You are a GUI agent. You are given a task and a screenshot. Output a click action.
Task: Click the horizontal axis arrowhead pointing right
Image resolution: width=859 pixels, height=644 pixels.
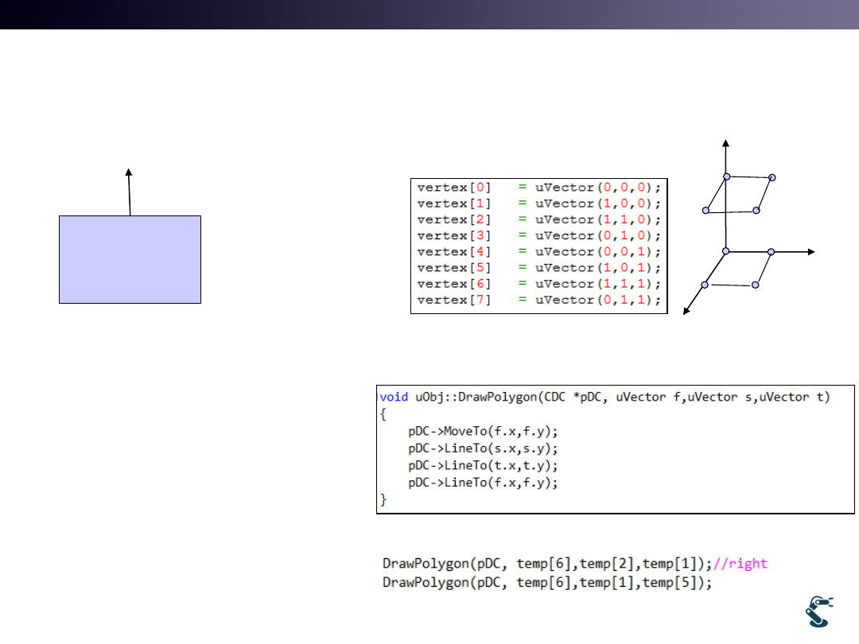(810, 251)
